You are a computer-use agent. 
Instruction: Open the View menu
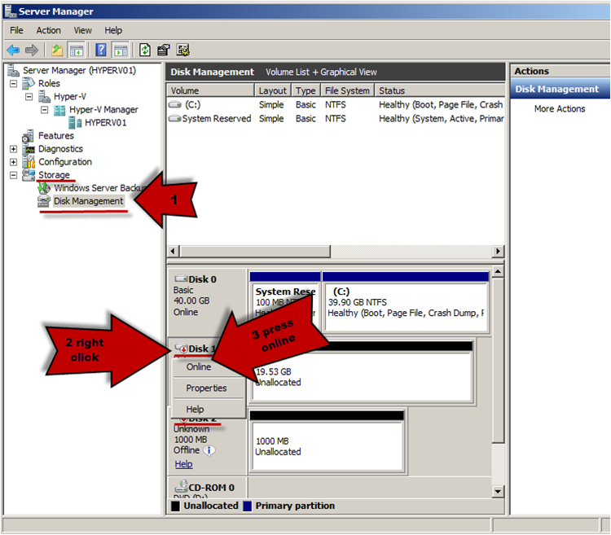(82, 30)
